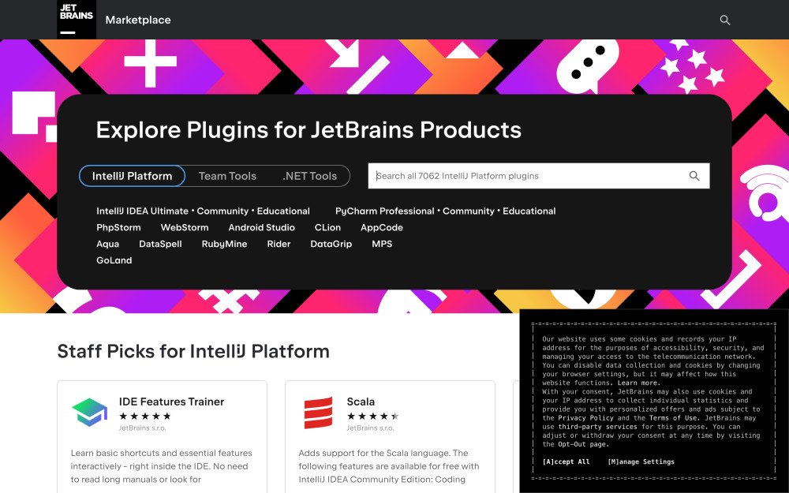Click inside the plugin search input field
Screen dimensions: 789x493
pyautogui.click(x=513, y=175)
